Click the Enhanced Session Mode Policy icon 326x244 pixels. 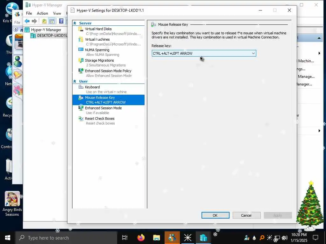pos(81,71)
